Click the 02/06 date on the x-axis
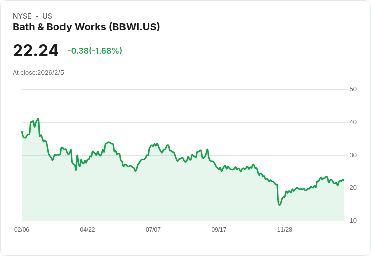The height and width of the screenshot is (256, 371). 22,229
